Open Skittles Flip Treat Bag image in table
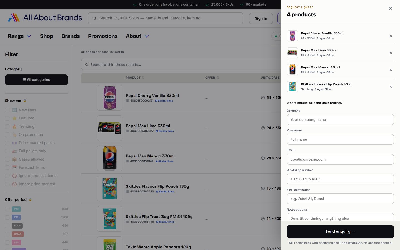400x250 pixels. pos(110,219)
